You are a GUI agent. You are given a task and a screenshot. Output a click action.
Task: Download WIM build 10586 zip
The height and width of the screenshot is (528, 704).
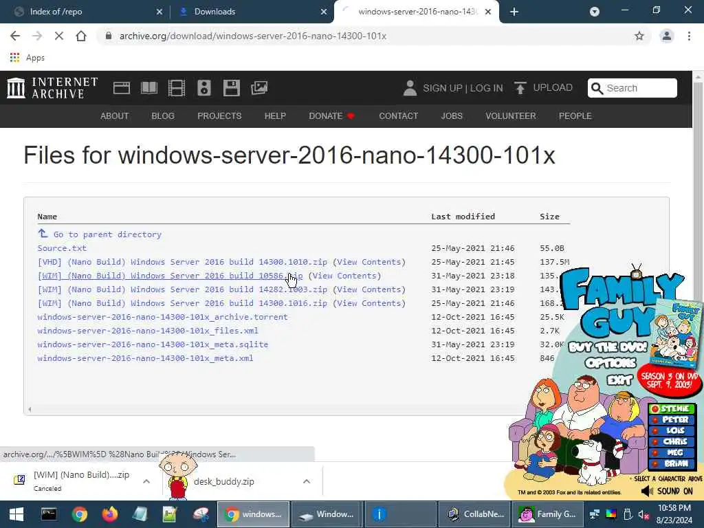[170, 276]
